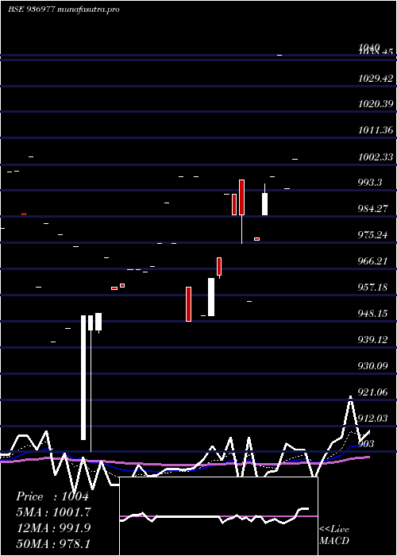The width and height of the screenshot is (397, 556).
Task: Select the 1002.33 price level label
Action: point(376,156)
